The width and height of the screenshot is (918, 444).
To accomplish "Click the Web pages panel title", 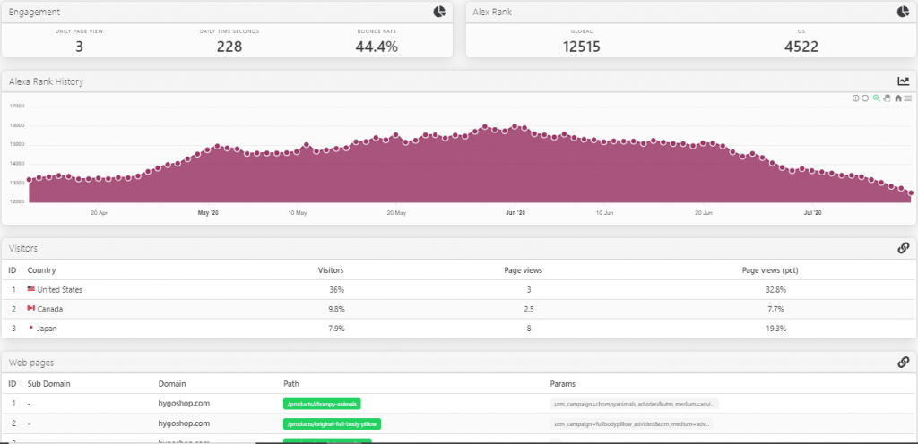I will click(x=31, y=363).
